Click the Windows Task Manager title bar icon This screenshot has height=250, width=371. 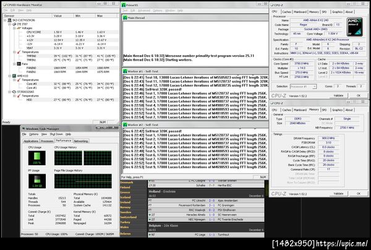[23, 129]
